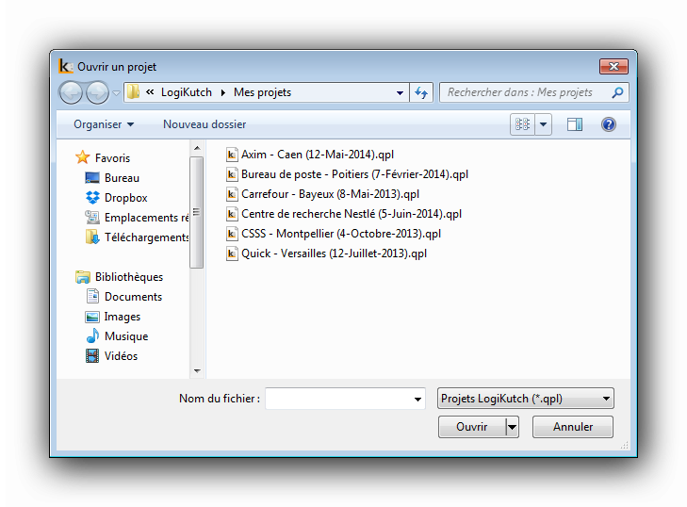Click the folder icon in address bar
687x507 pixels.
pos(133,92)
